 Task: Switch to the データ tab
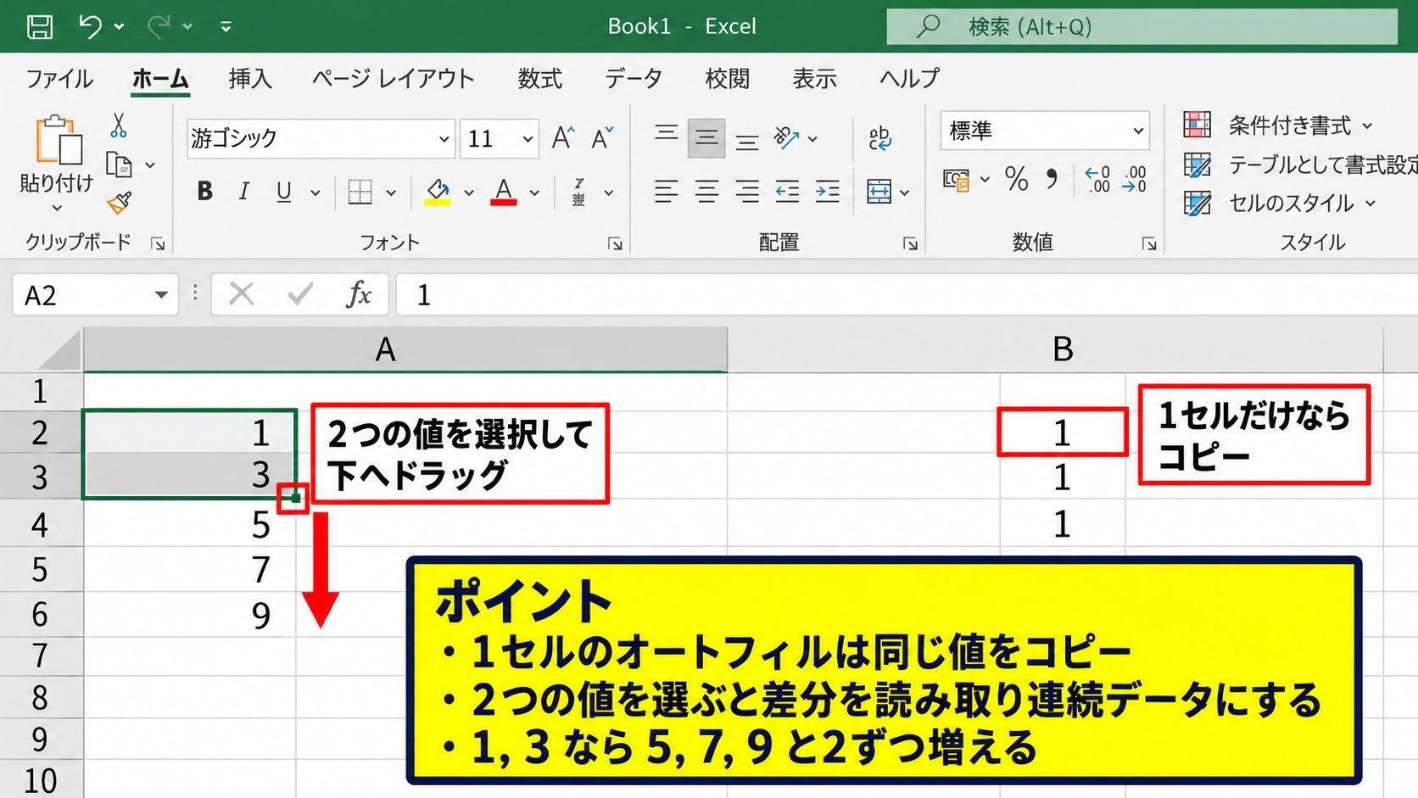click(x=634, y=79)
